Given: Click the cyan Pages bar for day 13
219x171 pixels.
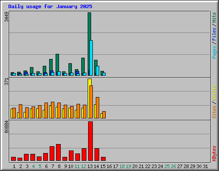Looking at the screenshot, I should pyautogui.click(x=91, y=58).
